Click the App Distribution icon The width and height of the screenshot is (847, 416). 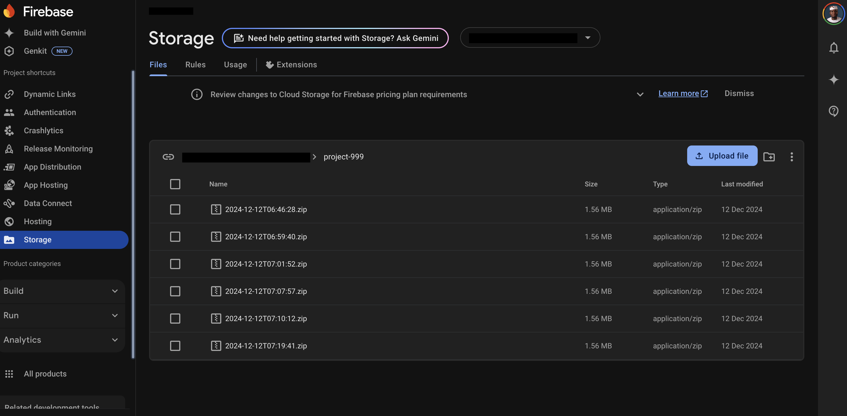click(9, 167)
